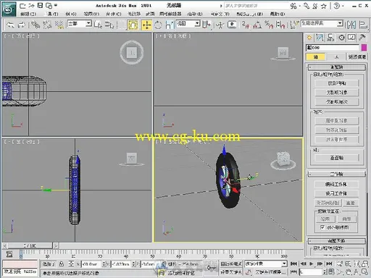Select the Bind to Space Warp tool
Viewport: 371px width, 278px height.
pyautogui.click(x=59, y=25)
